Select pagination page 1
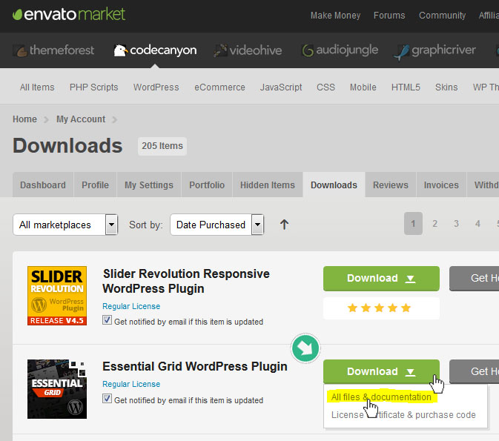Viewport: 499px width, 441px height. pyautogui.click(x=413, y=223)
